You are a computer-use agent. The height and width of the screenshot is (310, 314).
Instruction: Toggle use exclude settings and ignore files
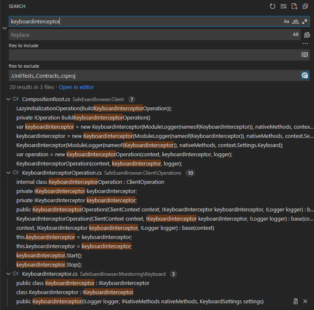[x=305, y=75]
